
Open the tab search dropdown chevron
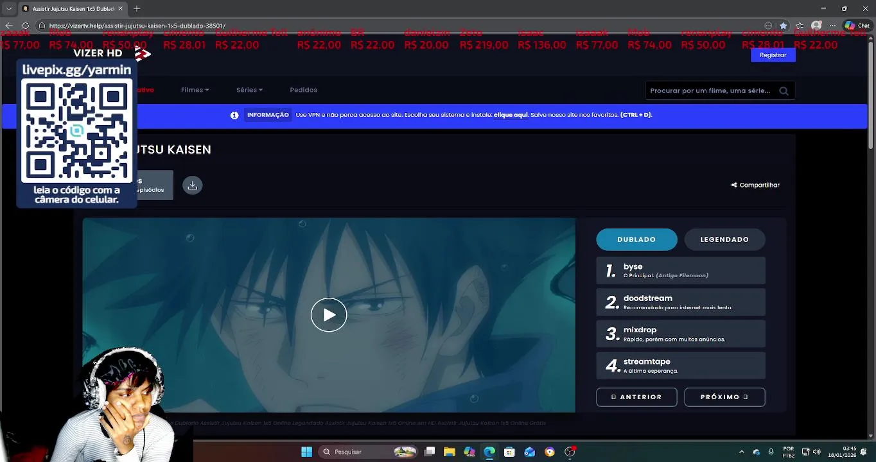point(9,8)
